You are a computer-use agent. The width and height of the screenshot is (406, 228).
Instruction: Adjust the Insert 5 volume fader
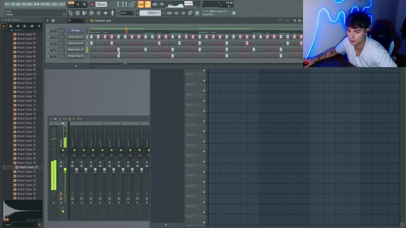pos(114,171)
